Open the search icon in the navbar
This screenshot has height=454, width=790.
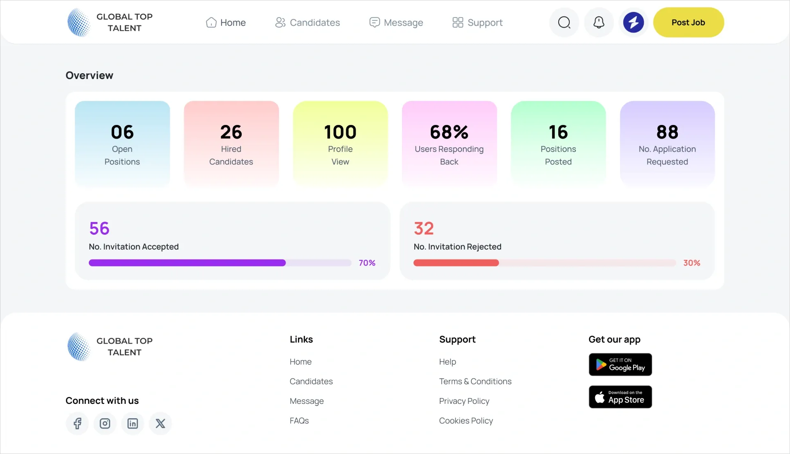click(x=564, y=22)
